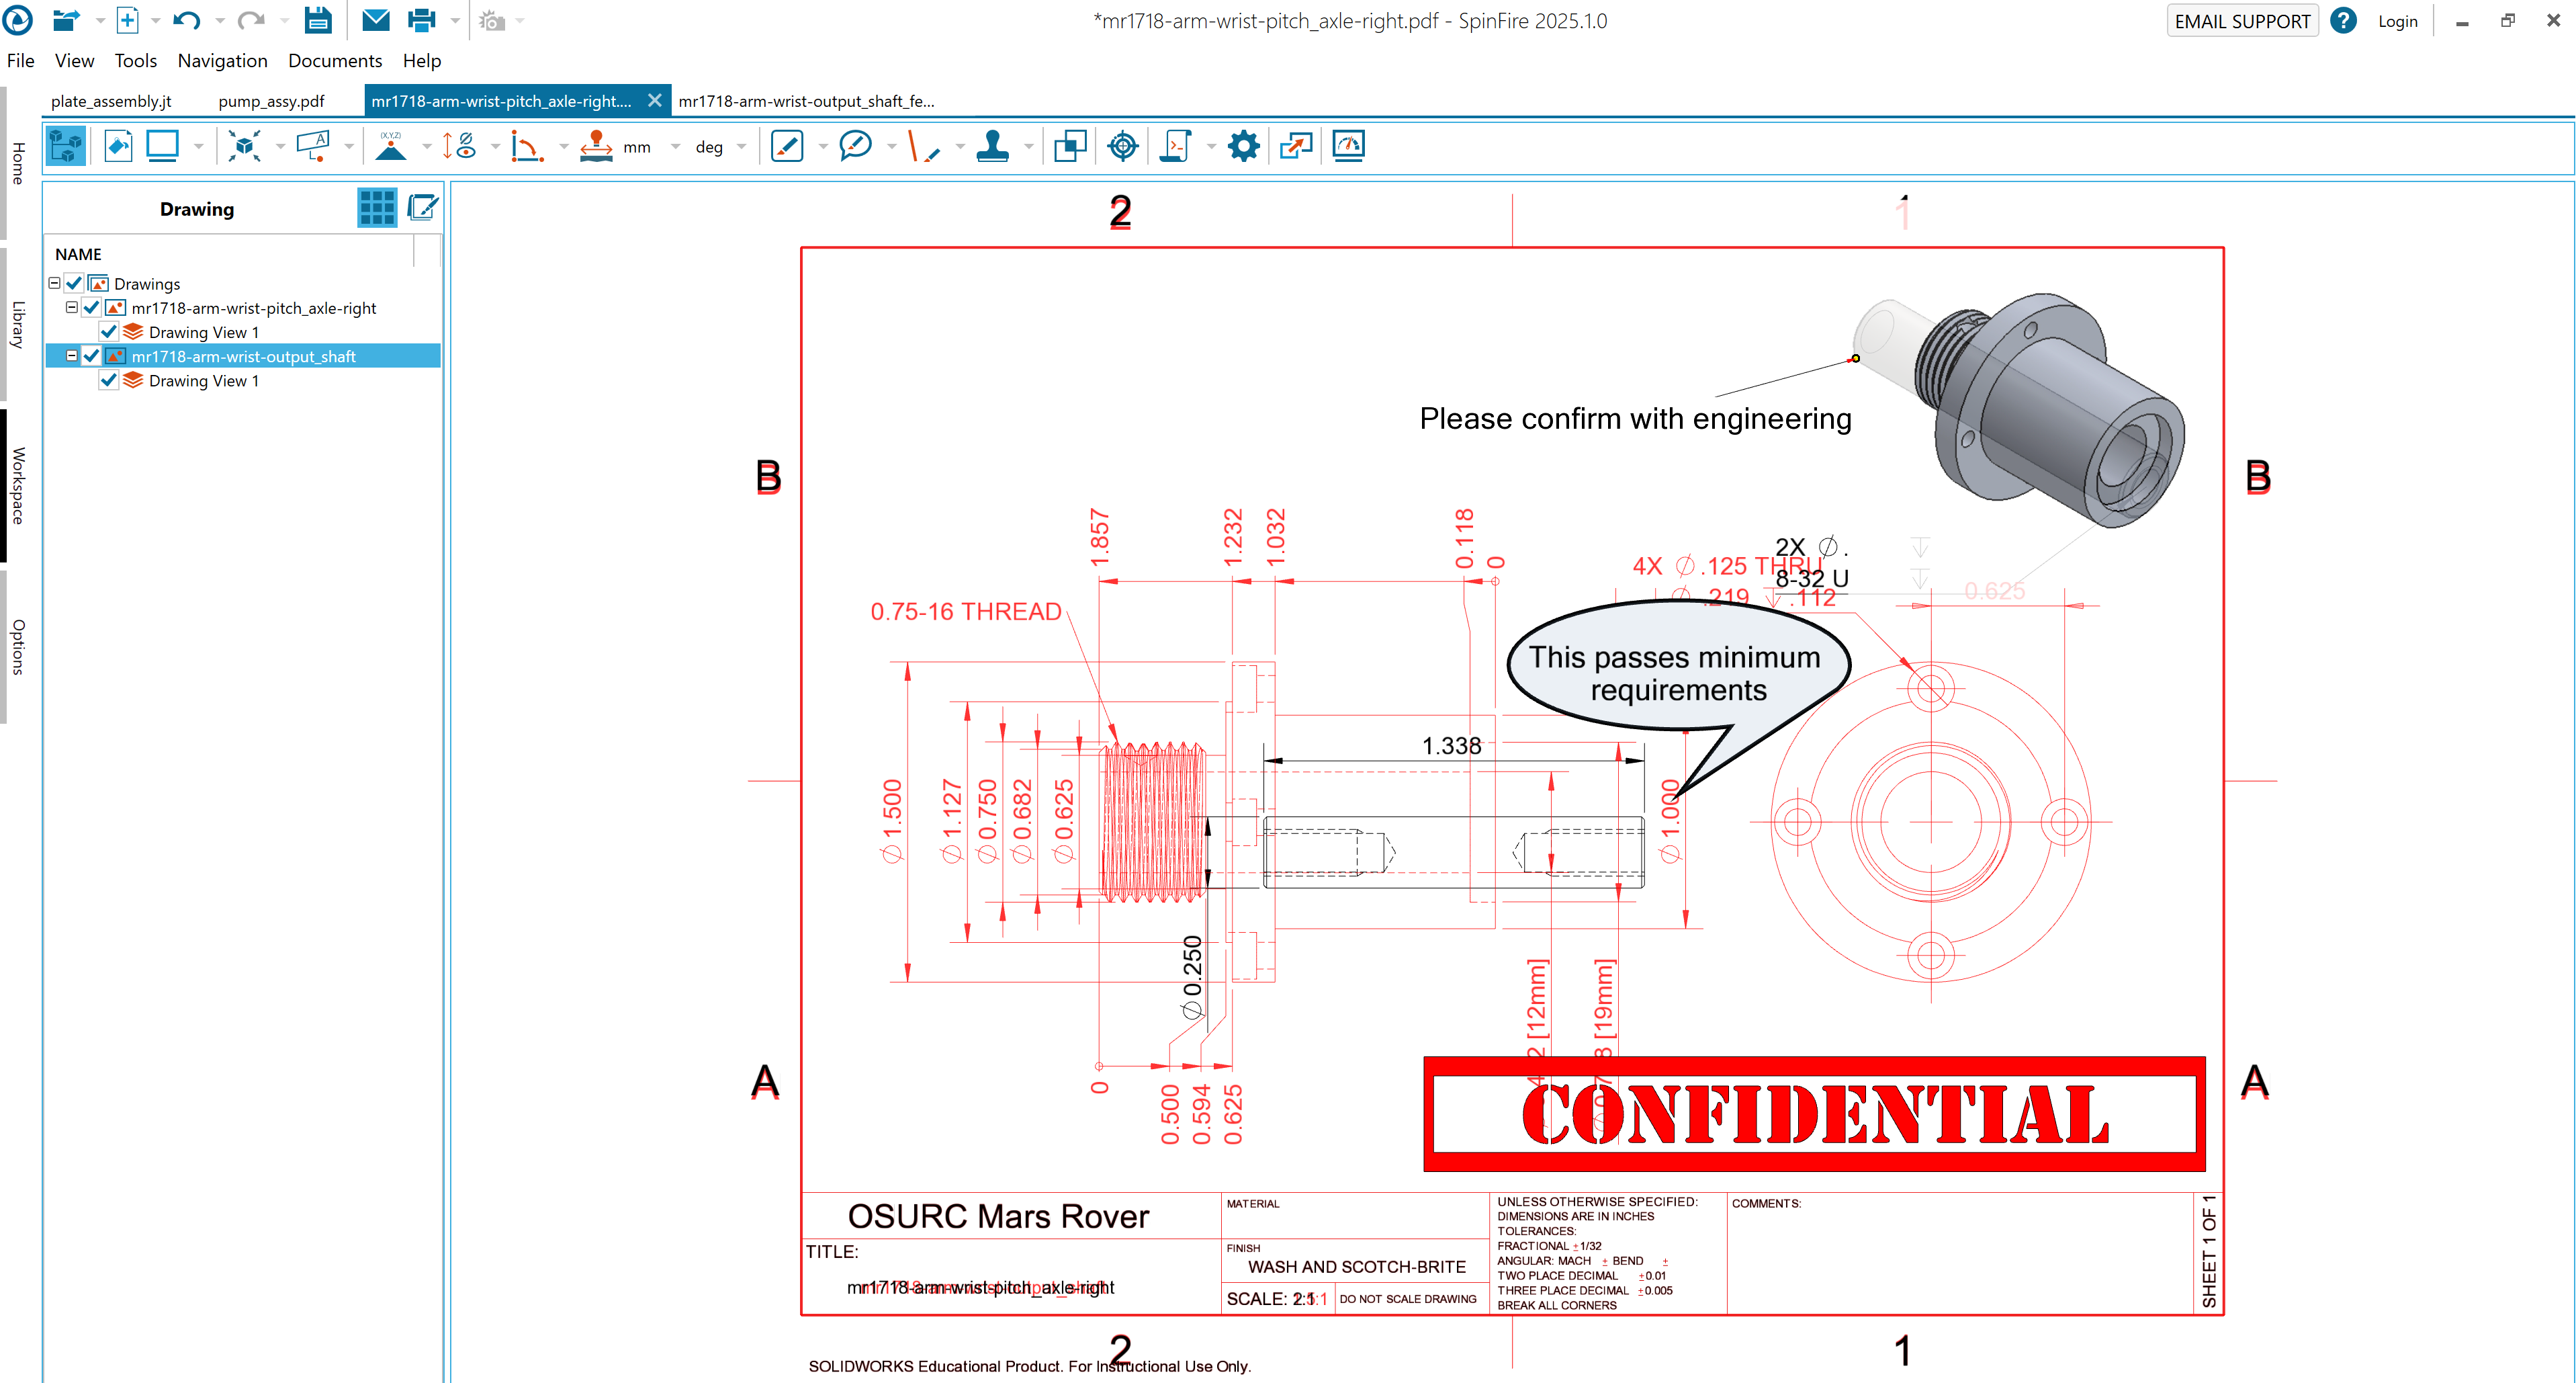Click the assembly tree toolbar icon
2576x1383 pixels.
(x=66, y=146)
